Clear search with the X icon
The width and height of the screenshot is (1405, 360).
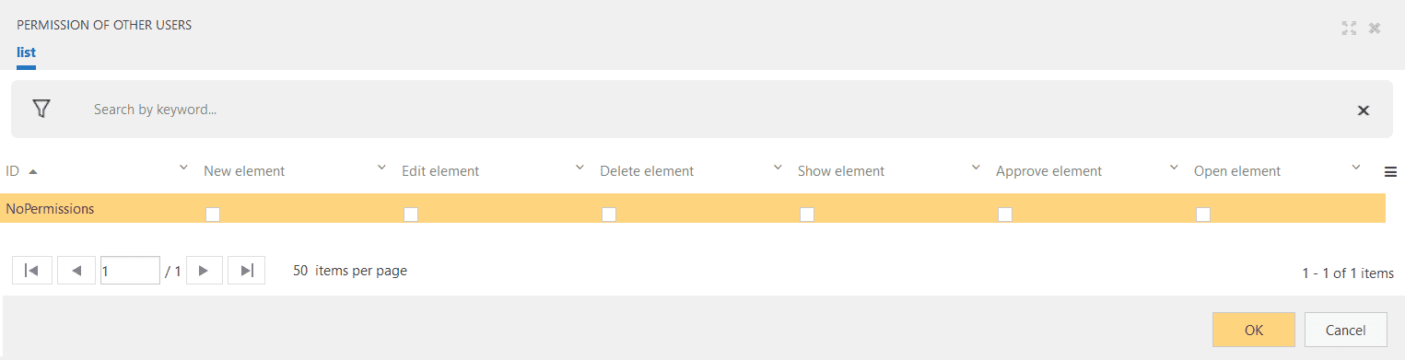1364,110
